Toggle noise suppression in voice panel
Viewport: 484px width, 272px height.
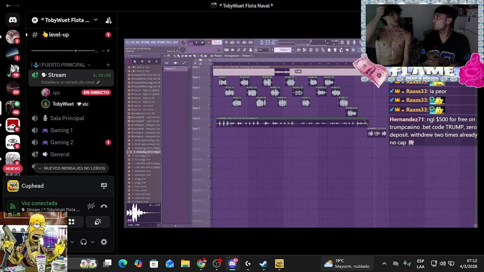coord(91,206)
